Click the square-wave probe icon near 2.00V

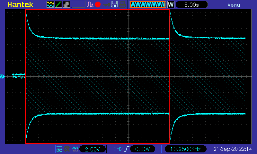pos(75,149)
